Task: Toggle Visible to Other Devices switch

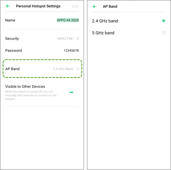Action: (74, 92)
